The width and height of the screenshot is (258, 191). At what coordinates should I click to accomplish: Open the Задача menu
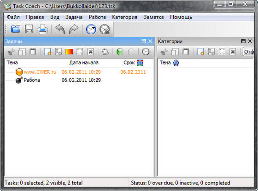(74, 17)
